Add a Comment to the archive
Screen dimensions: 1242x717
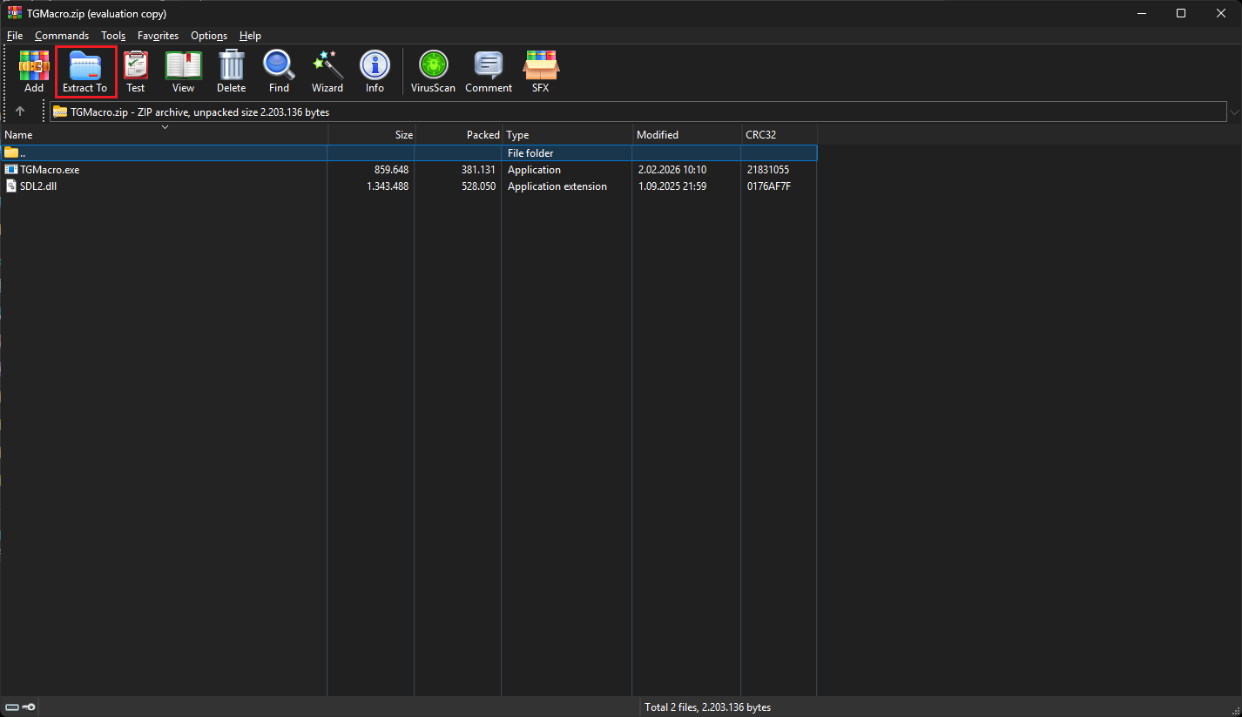488,71
